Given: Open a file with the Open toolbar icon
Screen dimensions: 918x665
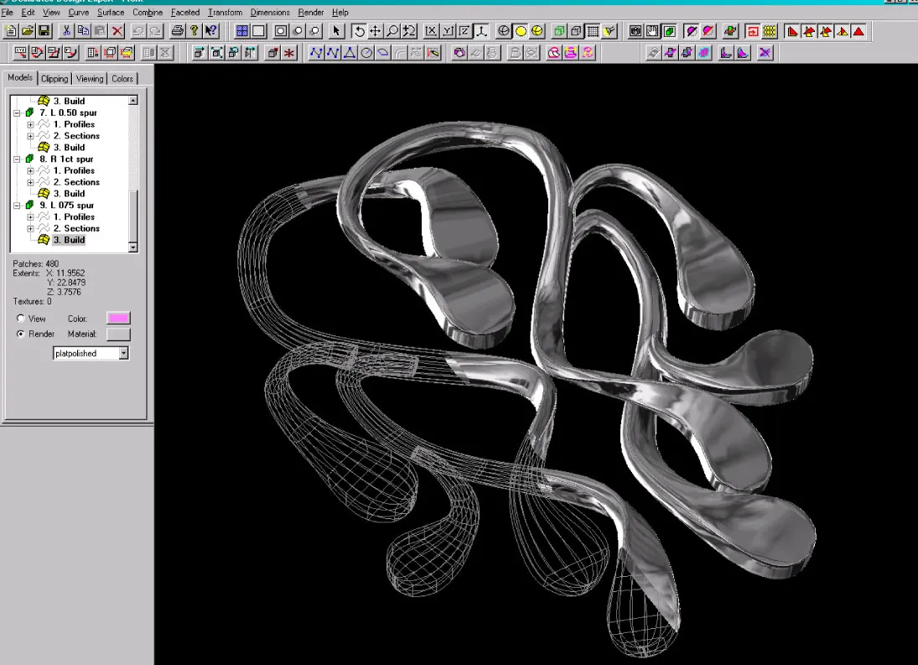Looking at the screenshot, I should pos(26,31).
